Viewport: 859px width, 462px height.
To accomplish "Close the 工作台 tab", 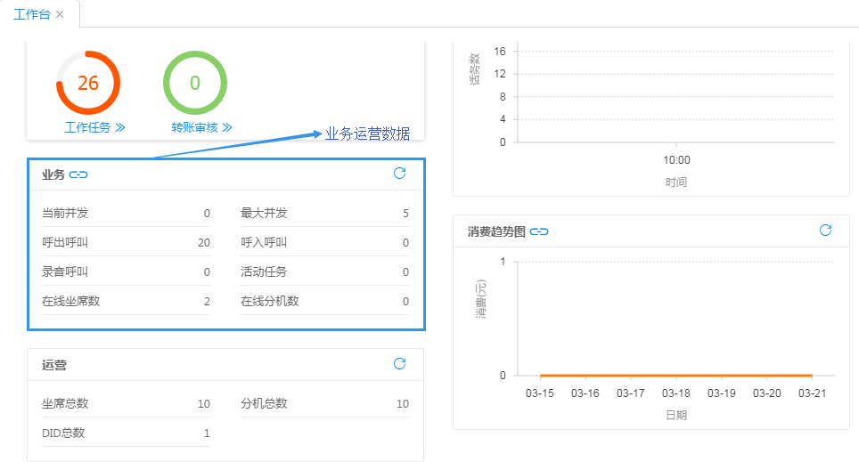I will 60,14.
